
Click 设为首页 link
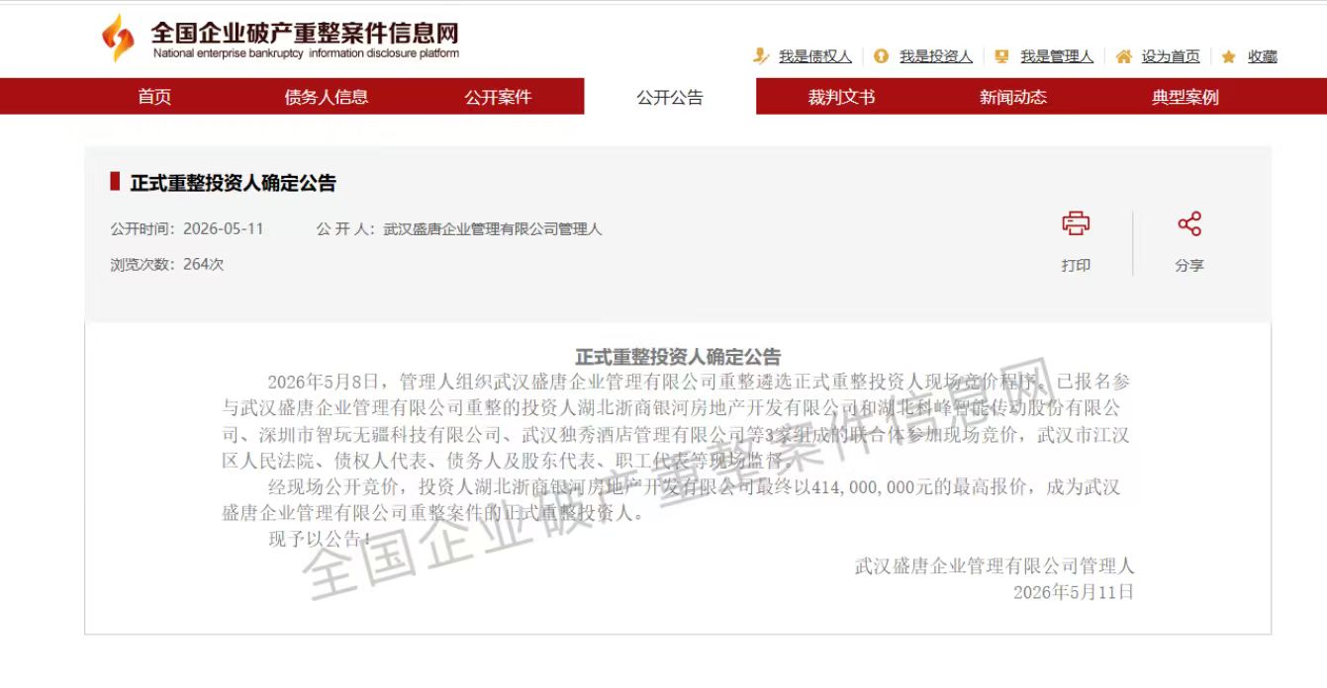pos(1171,56)
